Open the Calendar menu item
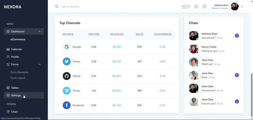The image size is (253, 120). coord(24,49)
